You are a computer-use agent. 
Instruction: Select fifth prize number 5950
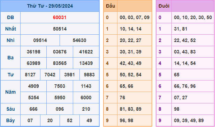[x=60, y=98]
